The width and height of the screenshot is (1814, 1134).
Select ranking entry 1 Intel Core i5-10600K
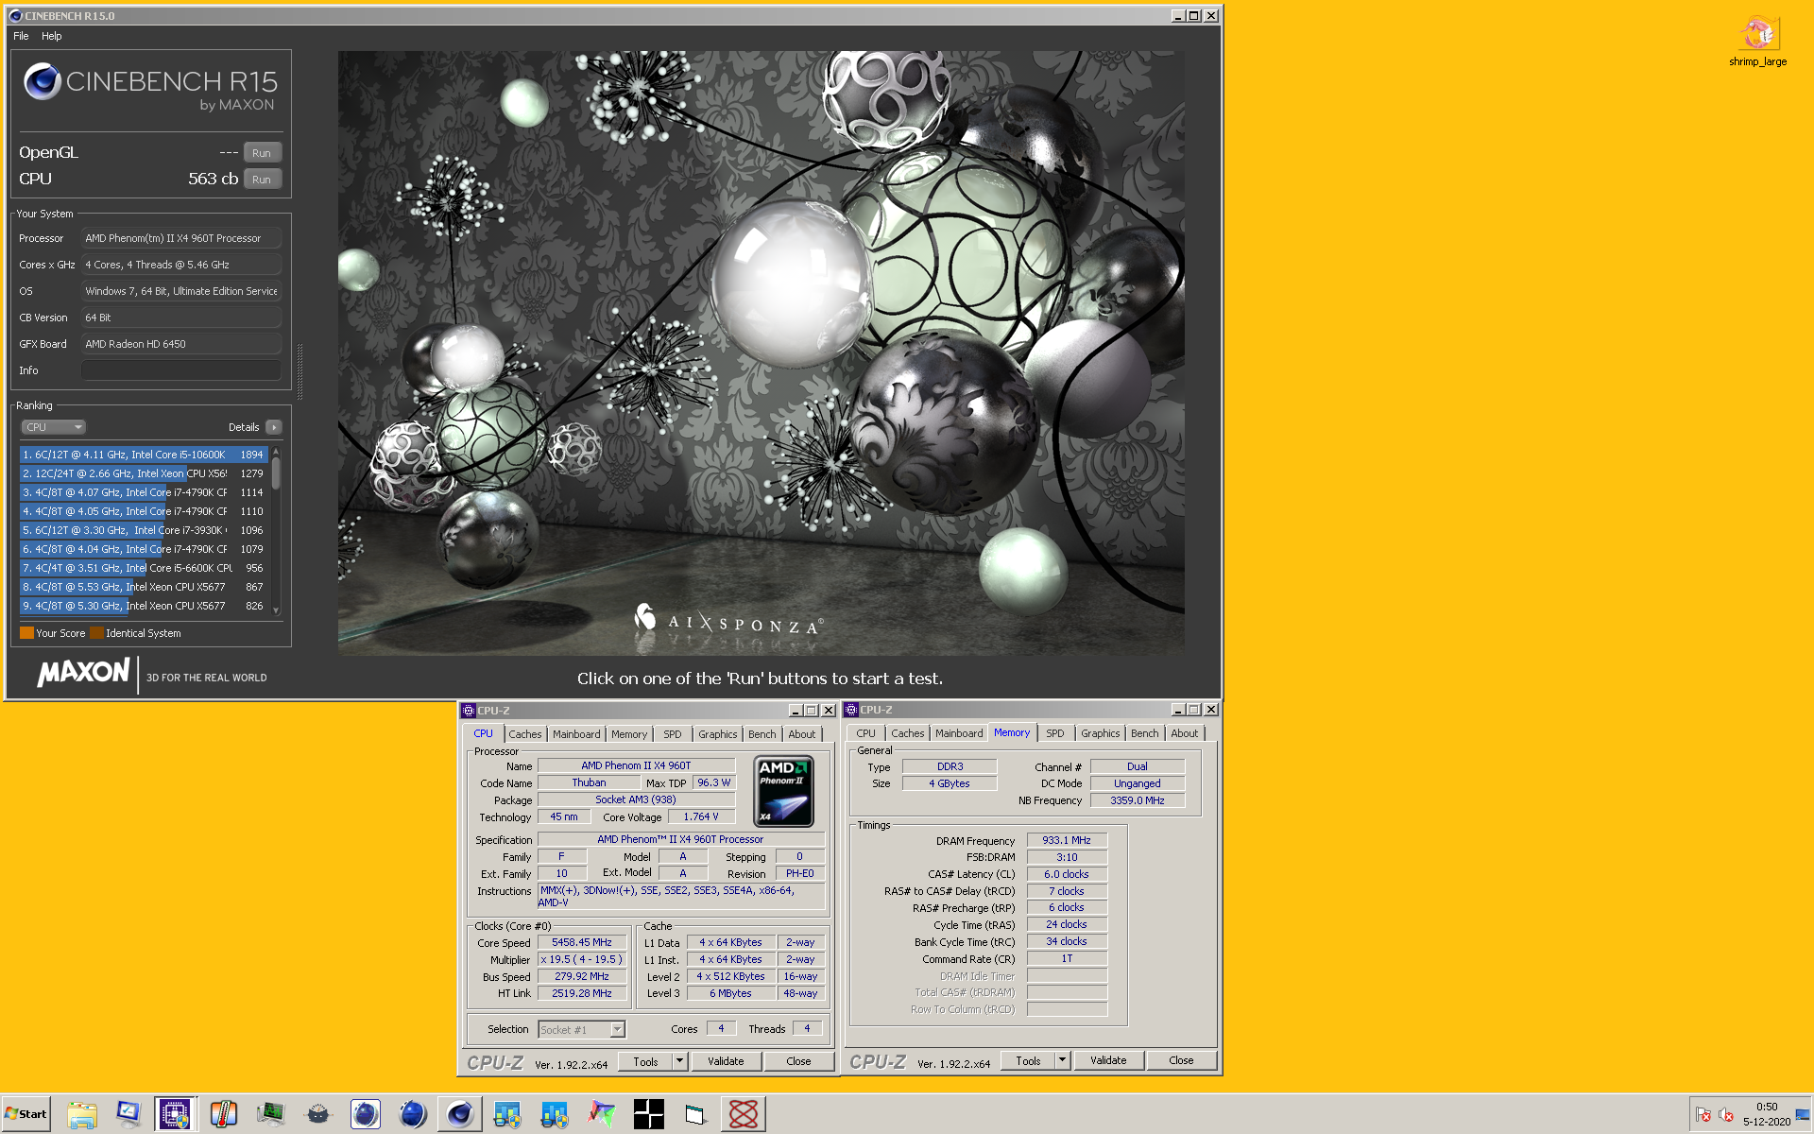point(144,455)
